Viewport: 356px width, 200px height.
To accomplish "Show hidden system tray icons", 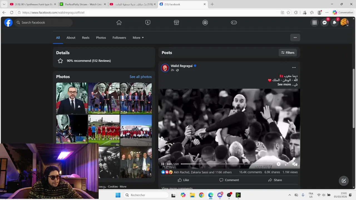I will (x=290, y=195).
